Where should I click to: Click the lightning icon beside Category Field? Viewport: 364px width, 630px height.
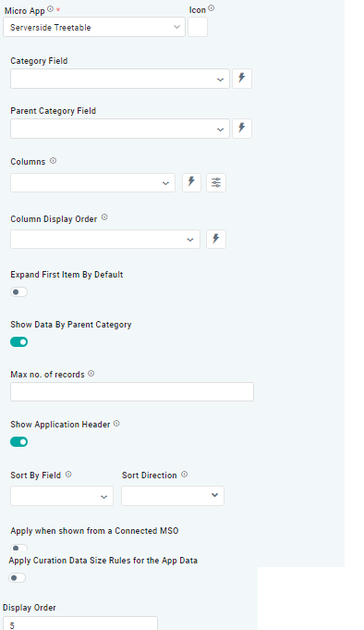tap(242, 79)
